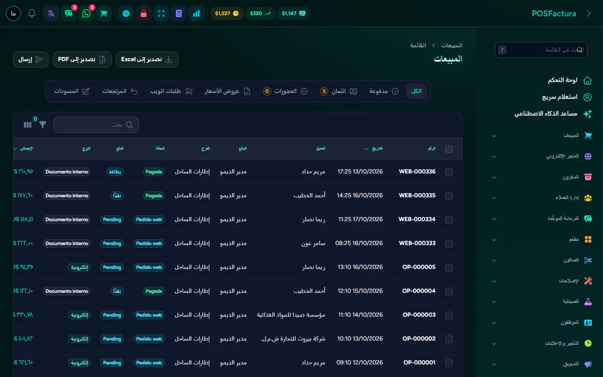
Task: Click the تصدير إلى PDF button
Action: (x=82, y=59)
